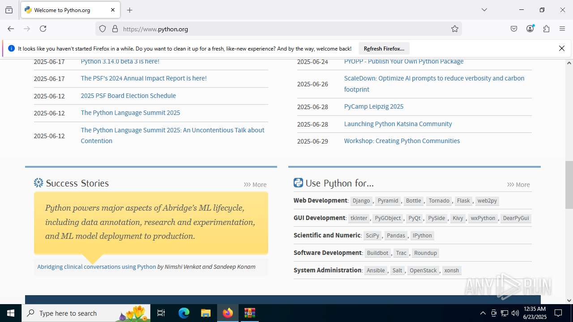Click the Success Stories heading icon
This screenshot has width=573, height=322.
38,183
